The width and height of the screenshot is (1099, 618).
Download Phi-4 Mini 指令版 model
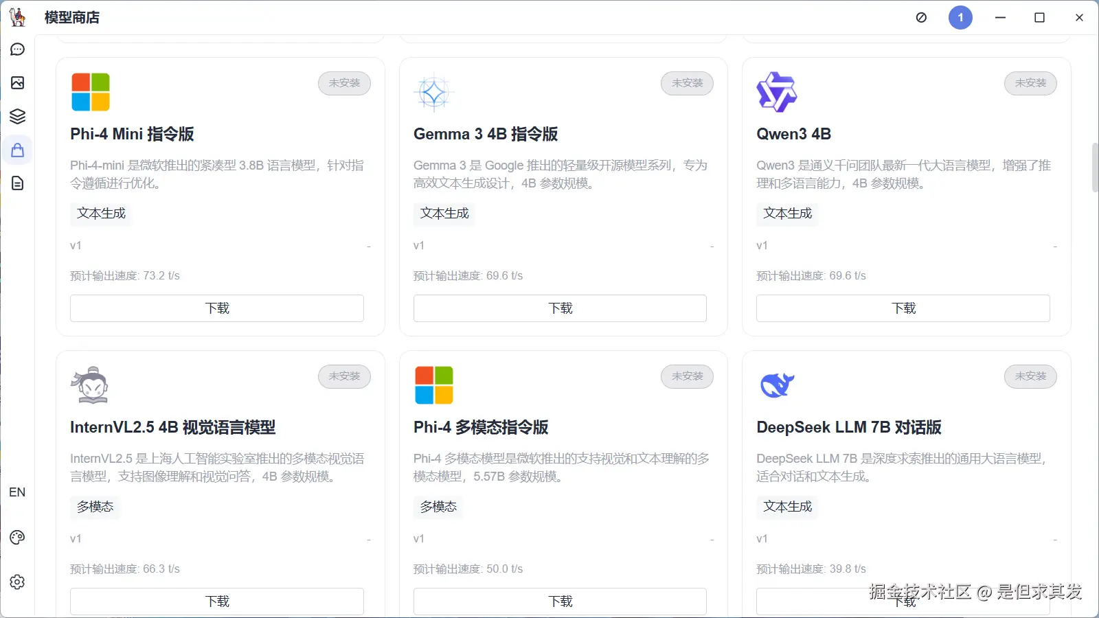(x=217, y=308)
